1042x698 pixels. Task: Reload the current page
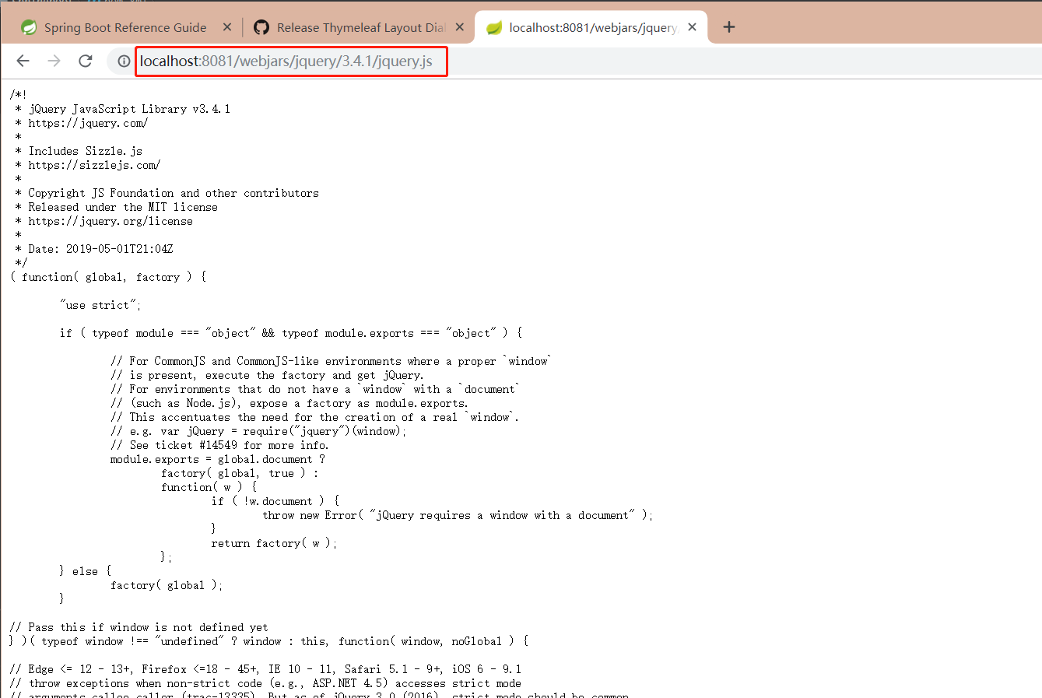(86, 61)
